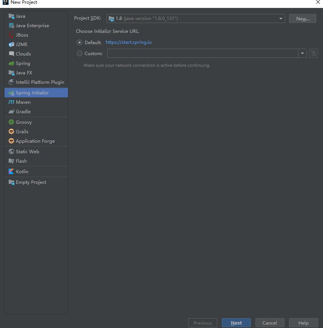Screen dimensions: 323x328
Task: Click the Maven icon in project list
Action: point(11,102)
